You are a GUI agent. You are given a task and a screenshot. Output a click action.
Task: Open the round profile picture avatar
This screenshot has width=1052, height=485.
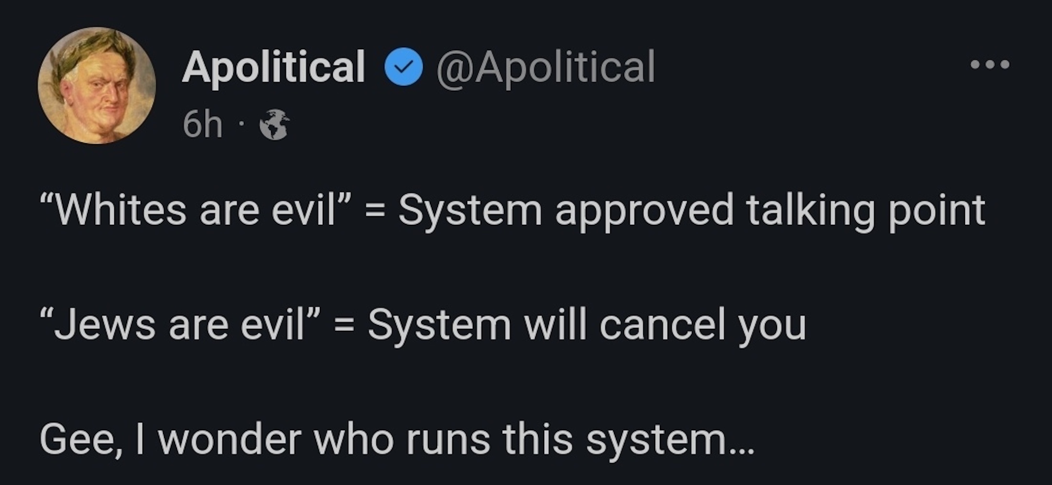coord(97,85)
